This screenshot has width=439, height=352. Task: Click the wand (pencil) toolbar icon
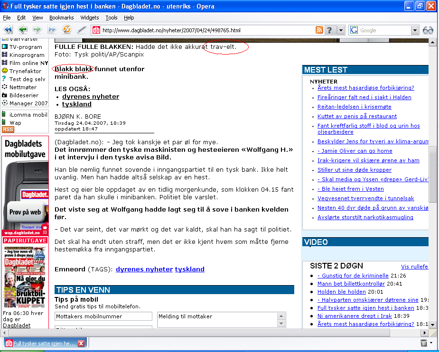(82, 29)
